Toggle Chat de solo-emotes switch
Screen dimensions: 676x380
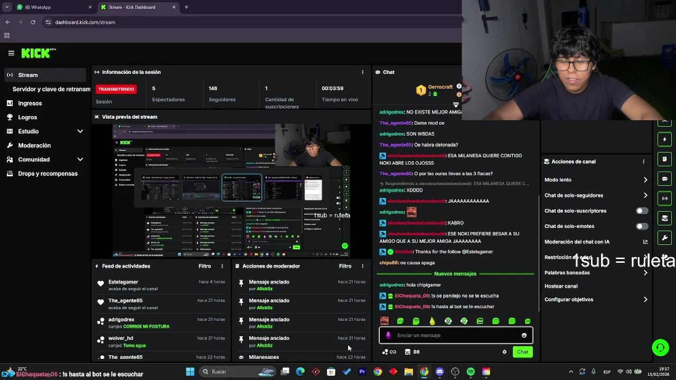click(642, 226)
